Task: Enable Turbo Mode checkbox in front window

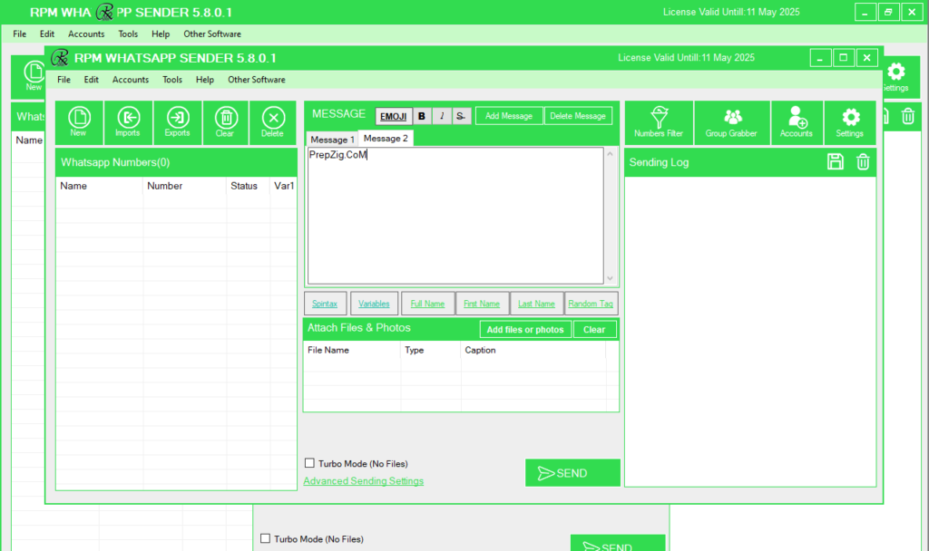Action: click(309, 463)
